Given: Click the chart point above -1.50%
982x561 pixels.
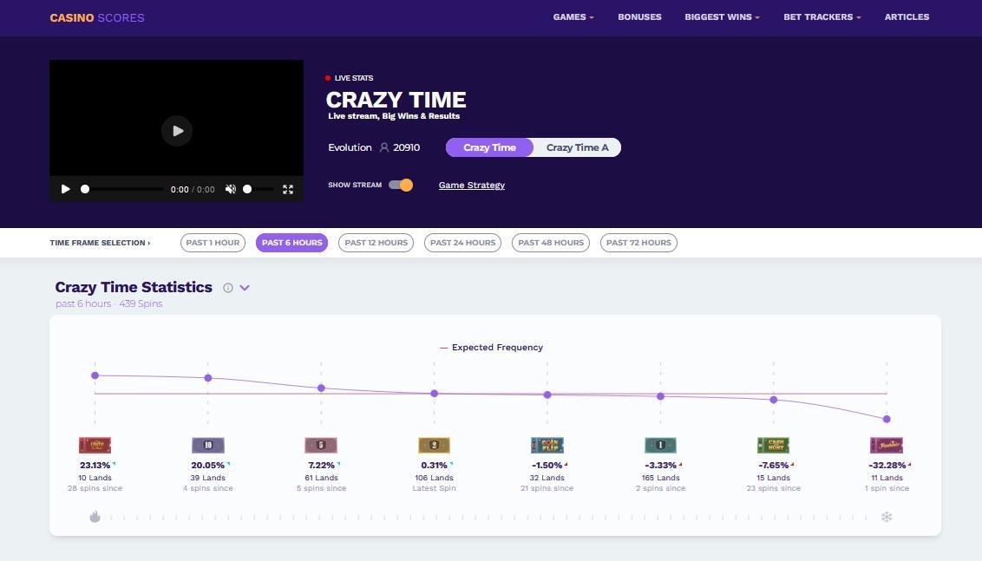Looking at the screenshot, I should pyautogui.click(x=547, y=395).
